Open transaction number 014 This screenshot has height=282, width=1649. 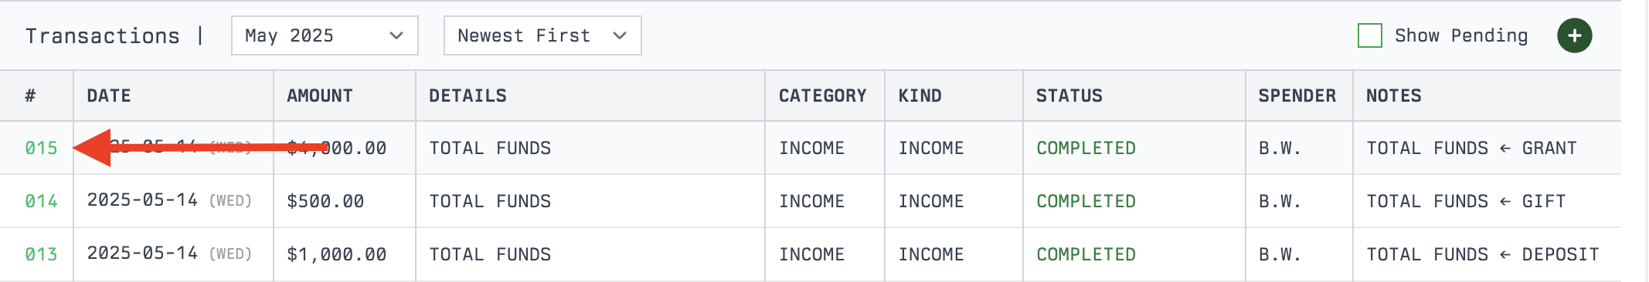[x=42, y=201]
